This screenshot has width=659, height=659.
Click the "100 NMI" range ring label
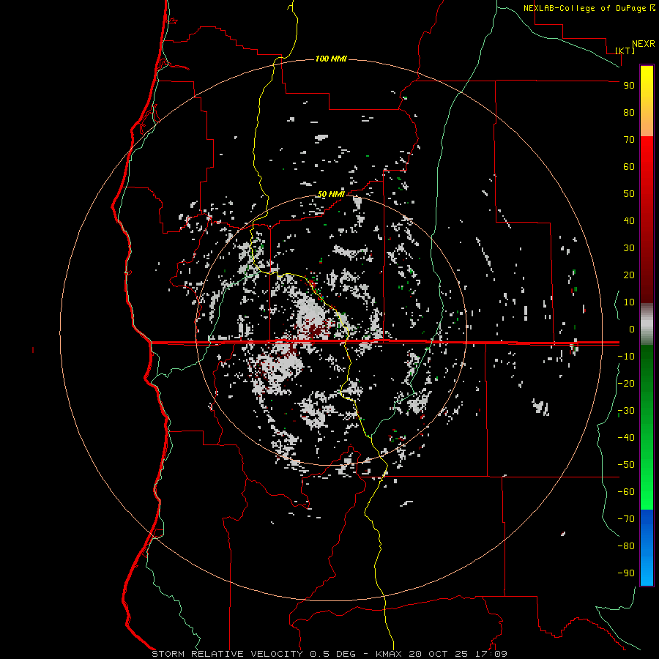(x=331, y=59)
